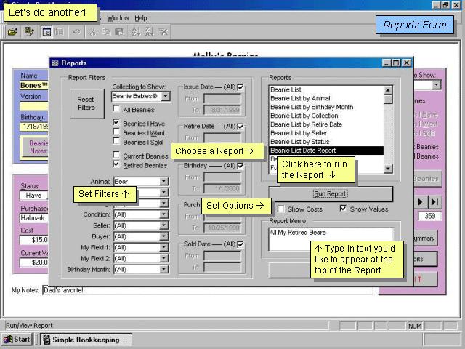Click the last record navigation arrow

point(434,201)
